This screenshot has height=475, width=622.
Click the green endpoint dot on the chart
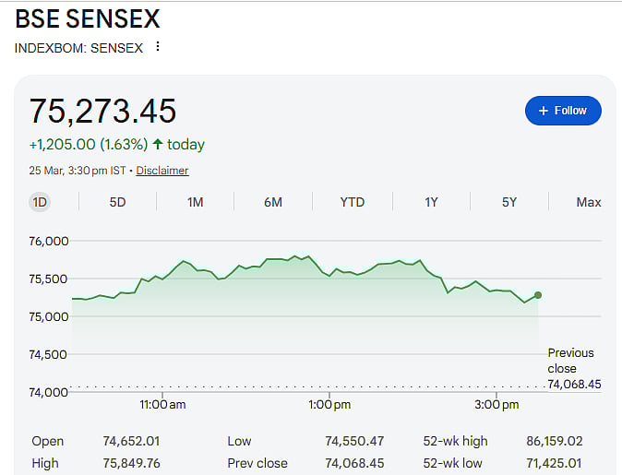point(538,295)
